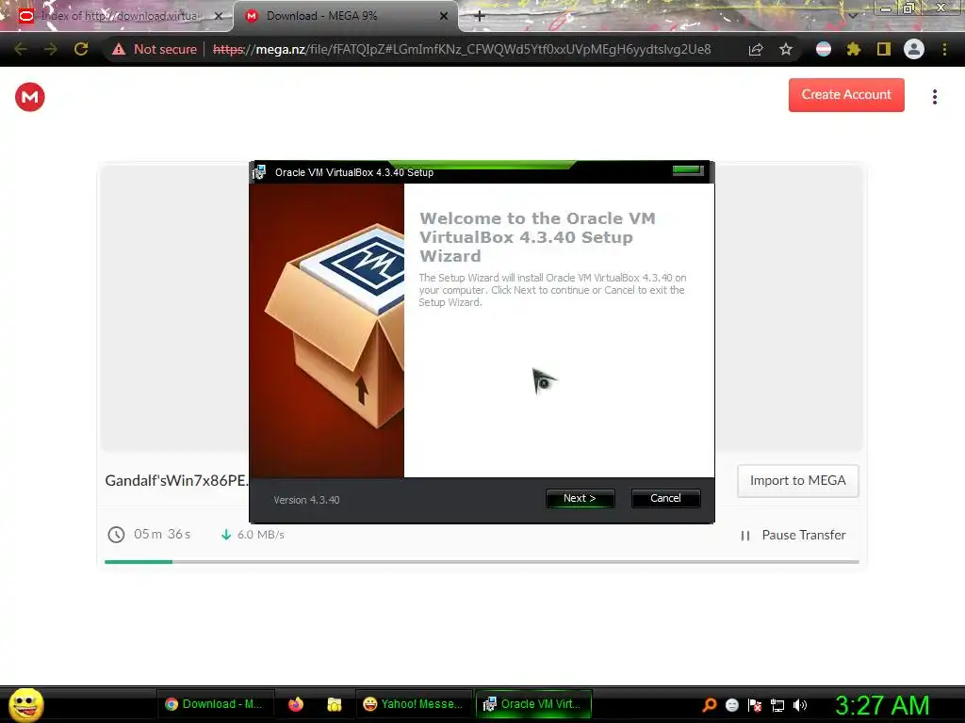Click Import to MEGA button
Viewport: 965px width, 723px height.
[797, 481]
